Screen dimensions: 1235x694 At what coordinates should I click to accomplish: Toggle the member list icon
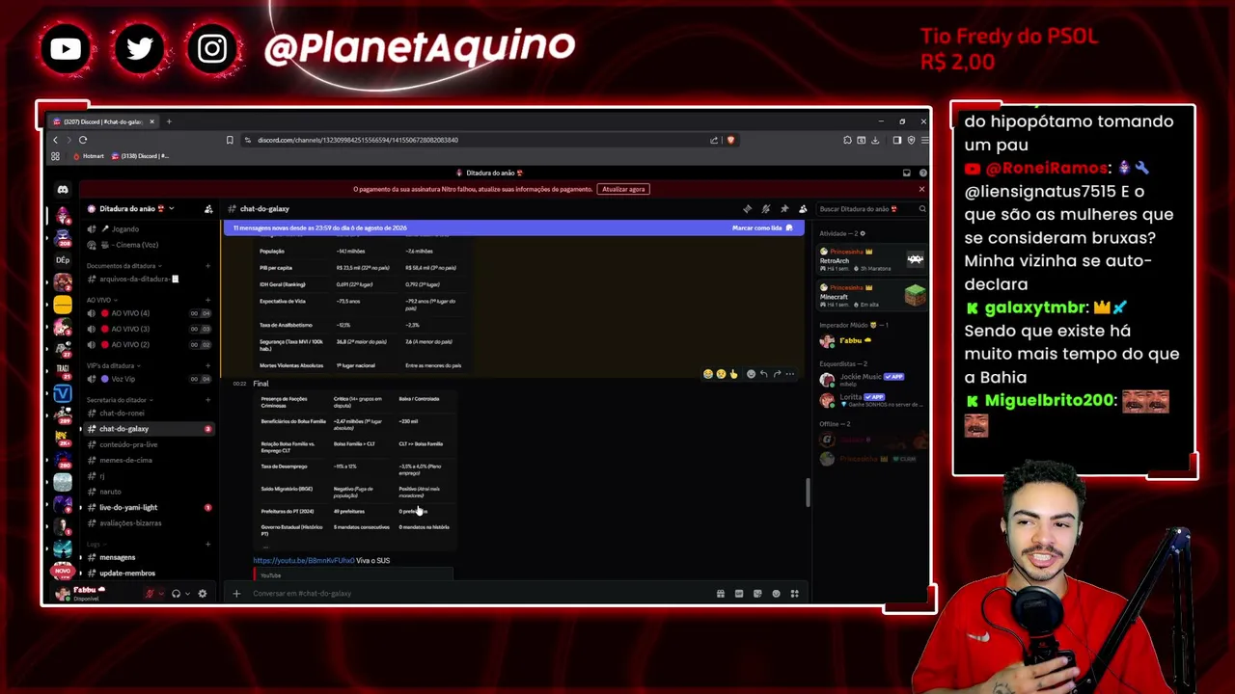click(x=803, y=209)
